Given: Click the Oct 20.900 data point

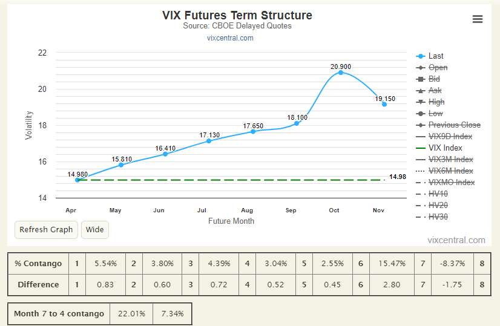Looking at the screenshot, I should pos(341,73).
